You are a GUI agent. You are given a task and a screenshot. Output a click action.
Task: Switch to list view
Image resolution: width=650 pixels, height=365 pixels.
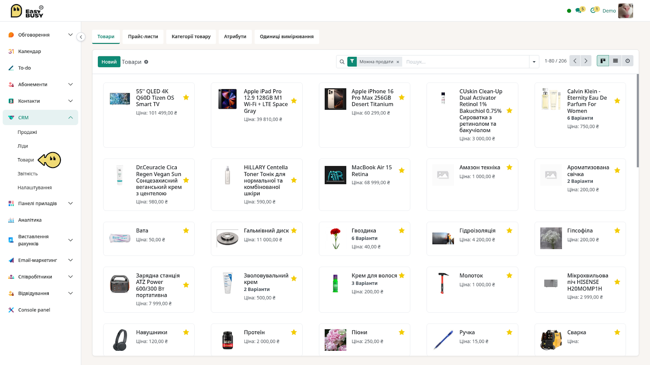(615, 61)
